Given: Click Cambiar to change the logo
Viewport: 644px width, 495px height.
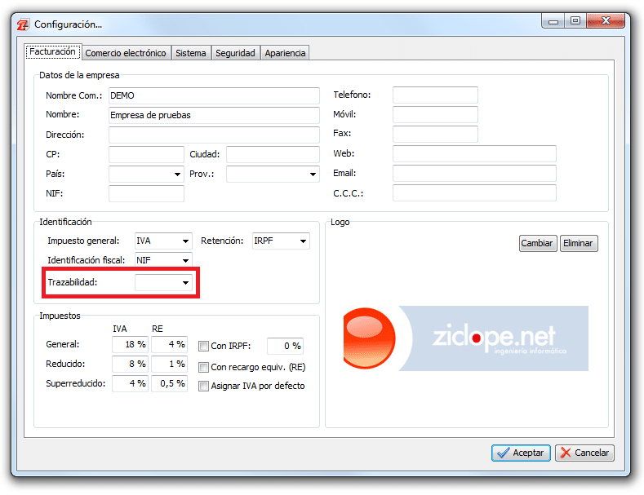Looking at the screenshot, I should click(x=537, y=243).
